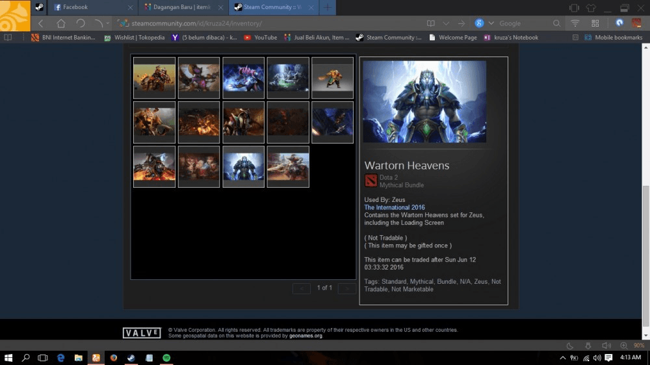Show hidden system tray icons

(562, 358)
